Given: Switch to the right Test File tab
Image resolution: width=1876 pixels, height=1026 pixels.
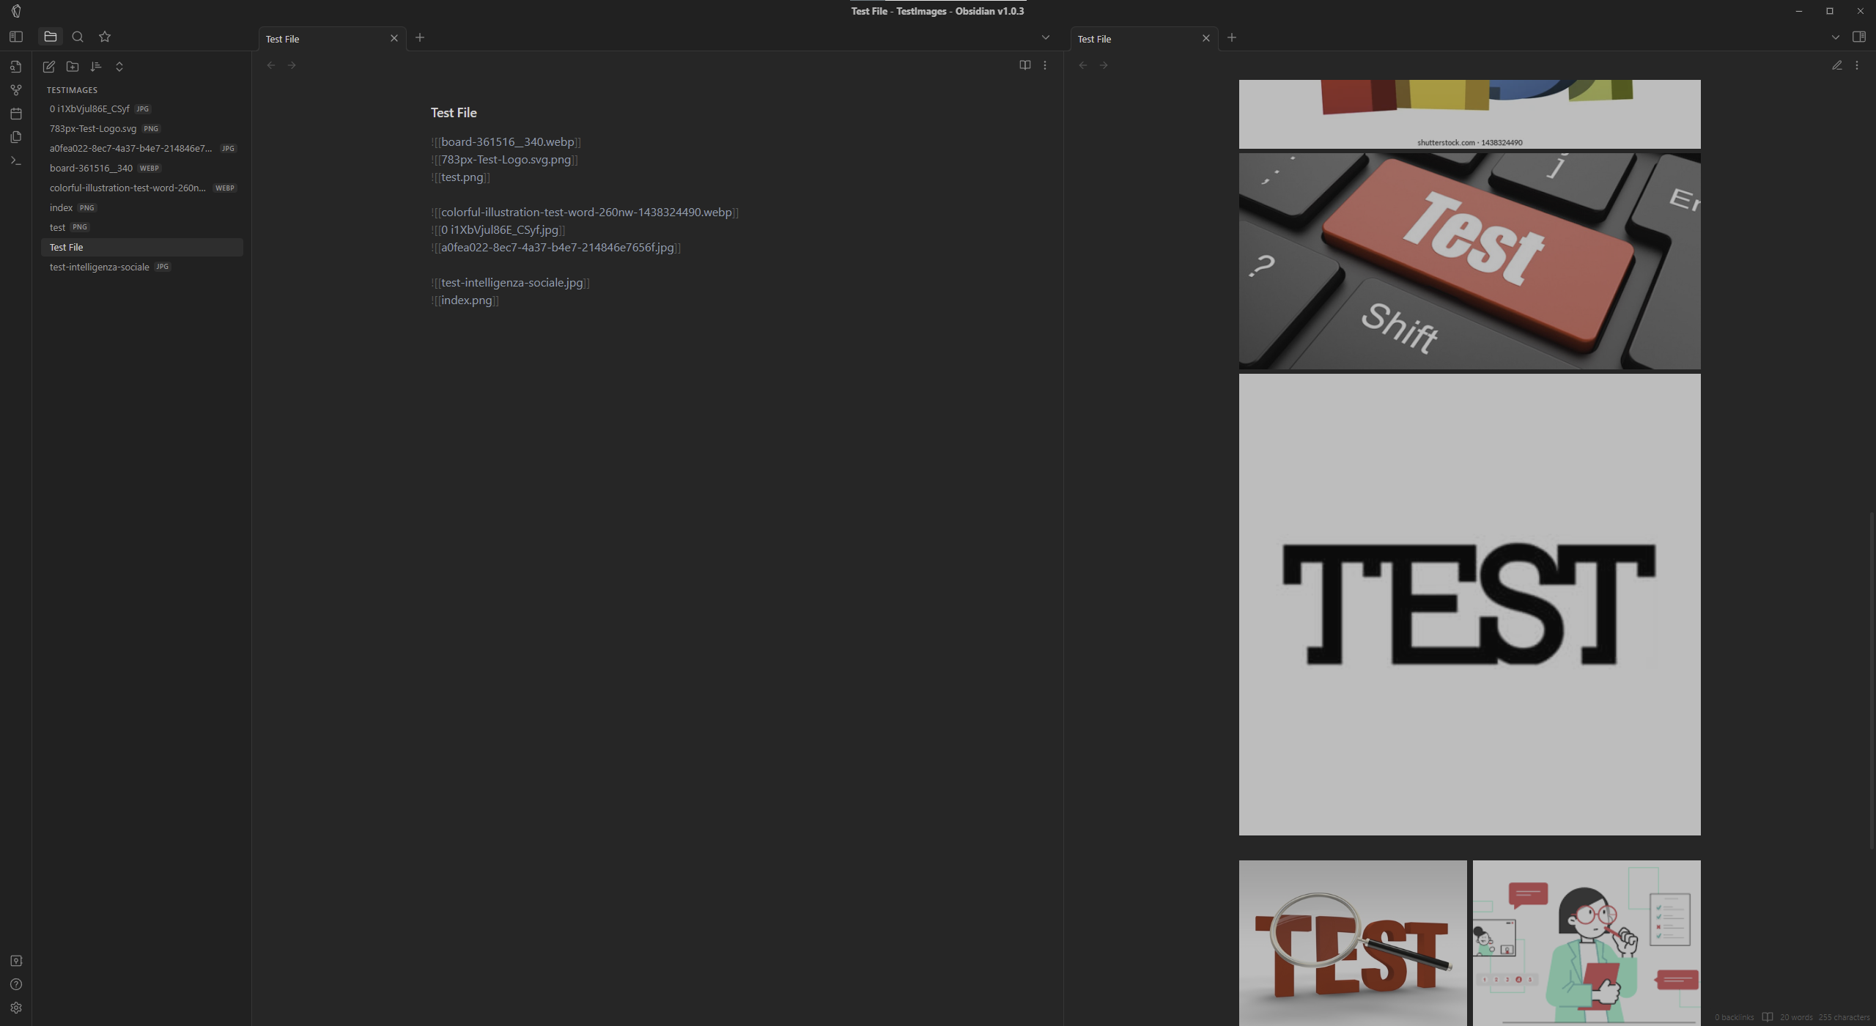Looking at the screenshot, I should pyautogui.click(x=1094, y=38).
